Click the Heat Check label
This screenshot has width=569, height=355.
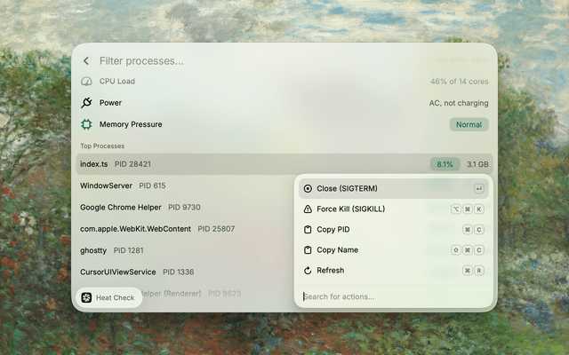[x=115, y=298]
